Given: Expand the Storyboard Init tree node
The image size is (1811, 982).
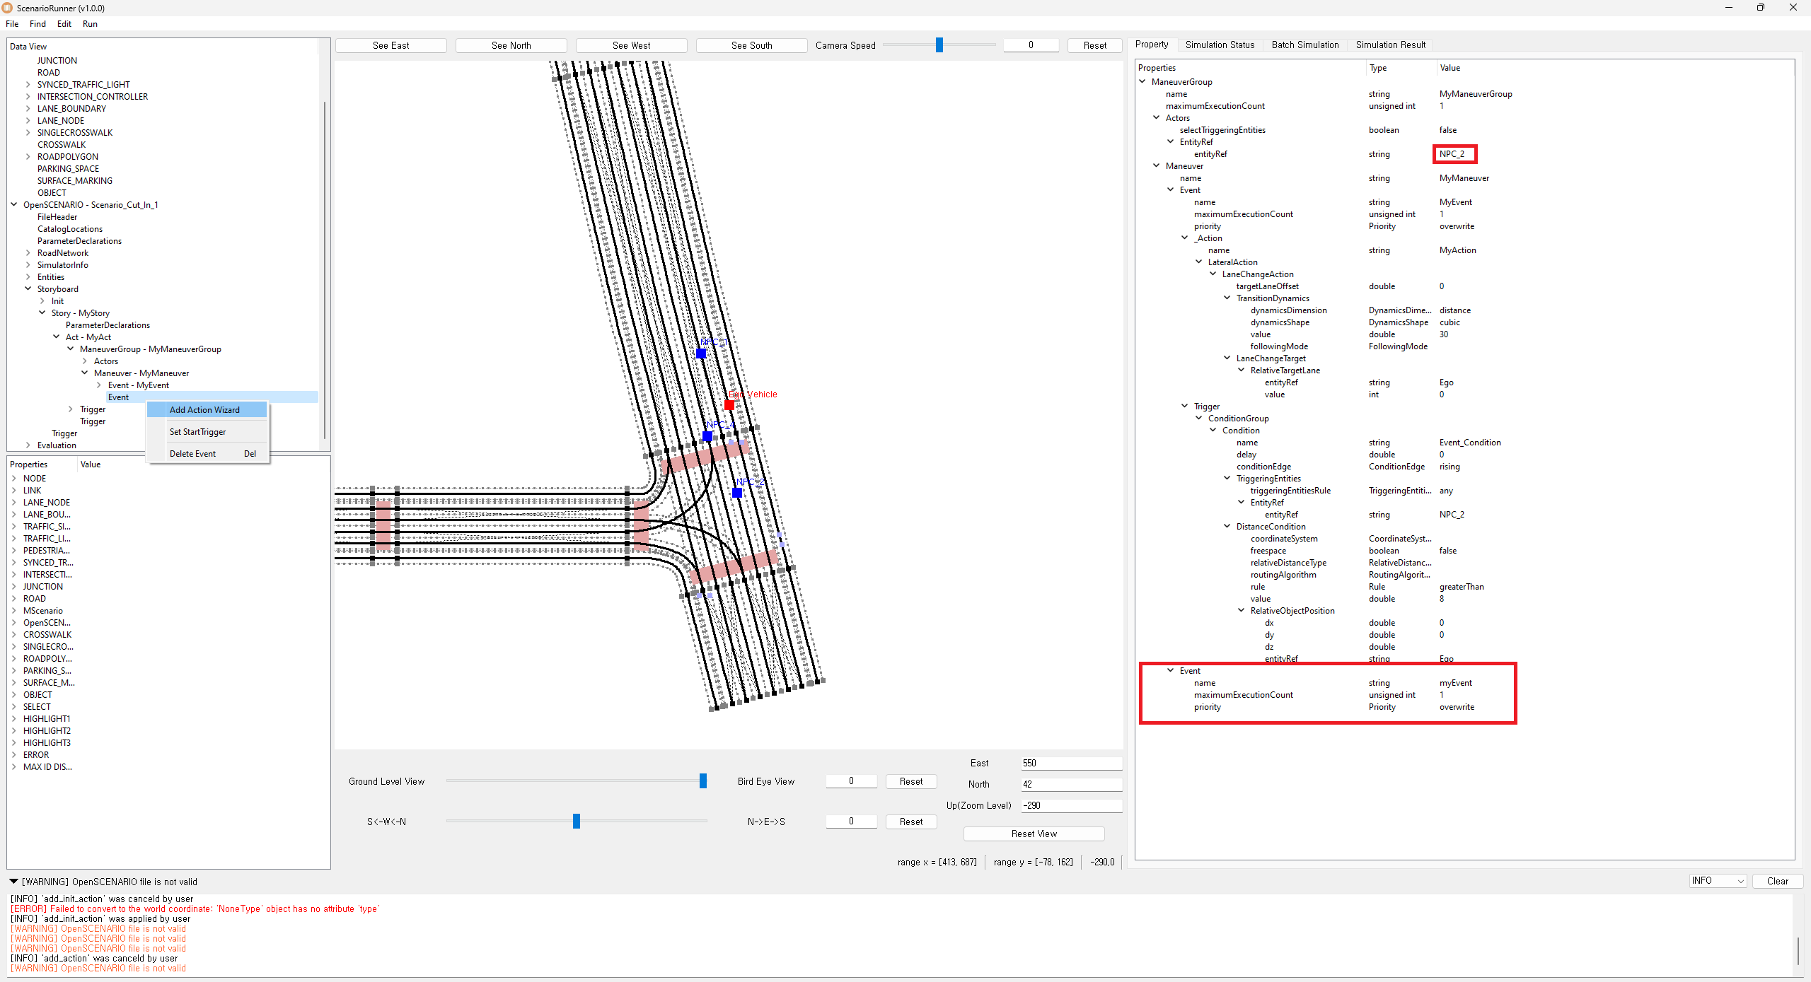Looking at the screenshot, I should 42,301.
